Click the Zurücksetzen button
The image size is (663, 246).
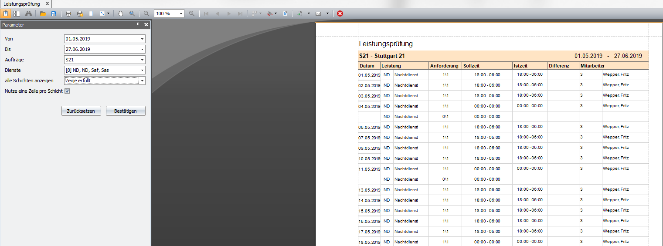(81, 111)
